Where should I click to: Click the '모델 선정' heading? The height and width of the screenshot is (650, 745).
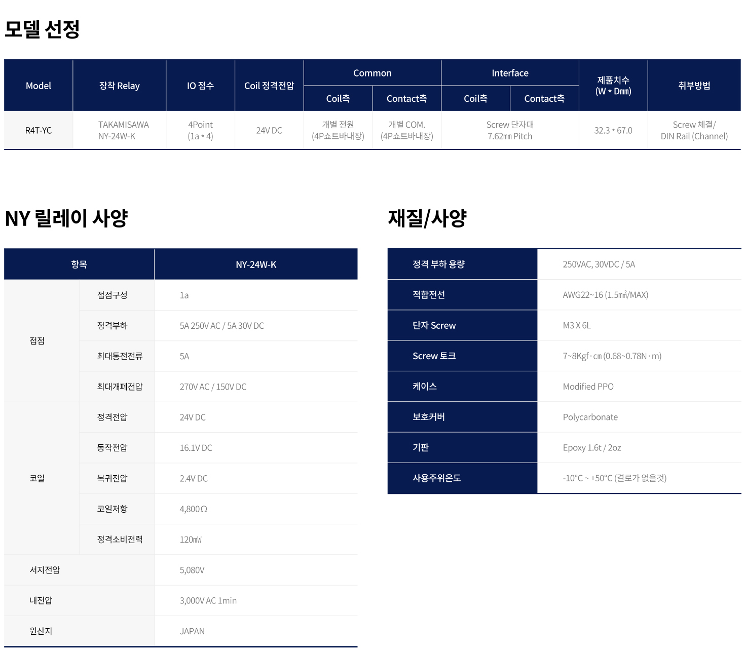point(42,29)
